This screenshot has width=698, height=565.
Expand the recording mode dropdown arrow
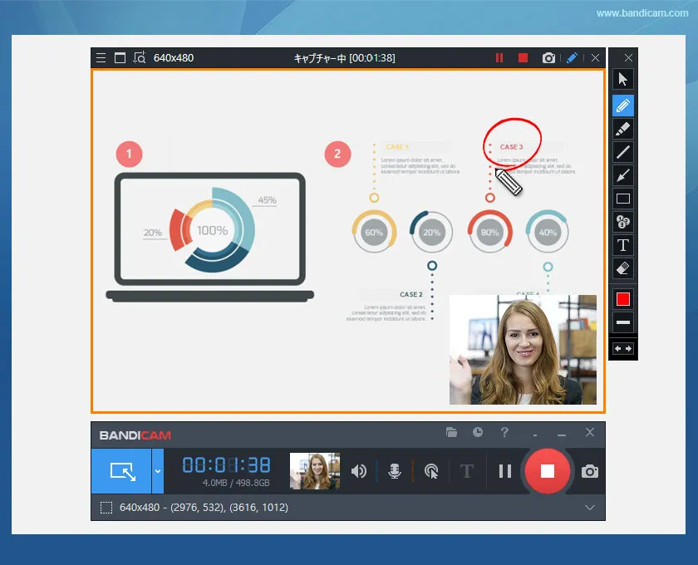coord(158,471)
